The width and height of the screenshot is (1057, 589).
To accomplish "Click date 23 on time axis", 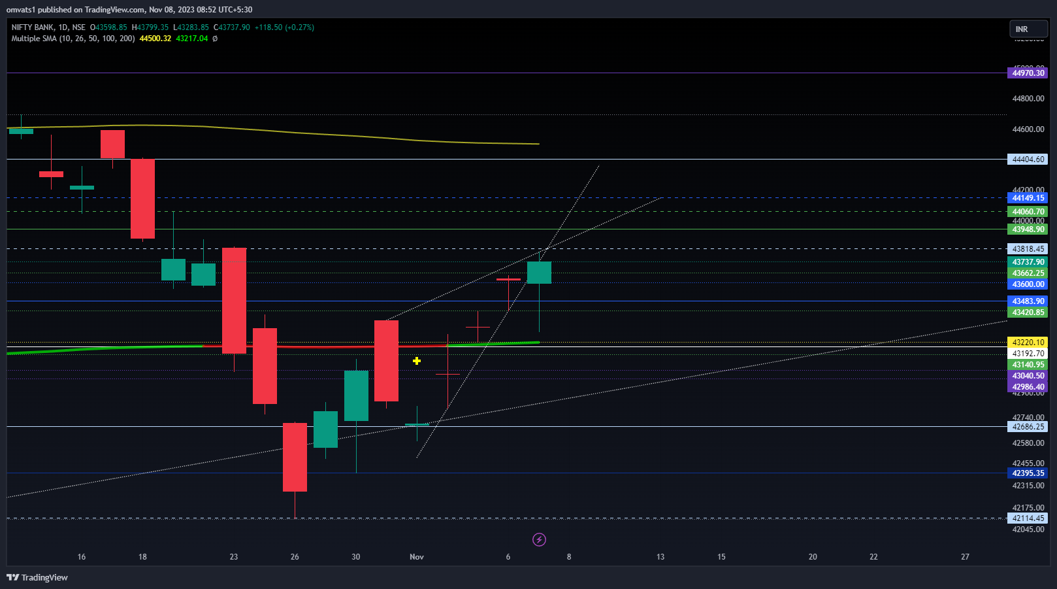I will [x=234, y=557].
